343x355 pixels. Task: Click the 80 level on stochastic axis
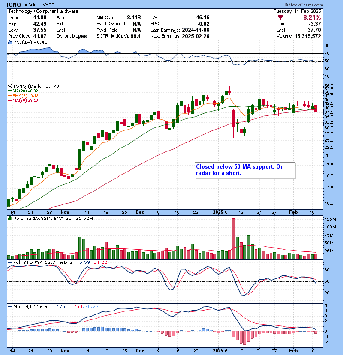[x=327, y=270]
